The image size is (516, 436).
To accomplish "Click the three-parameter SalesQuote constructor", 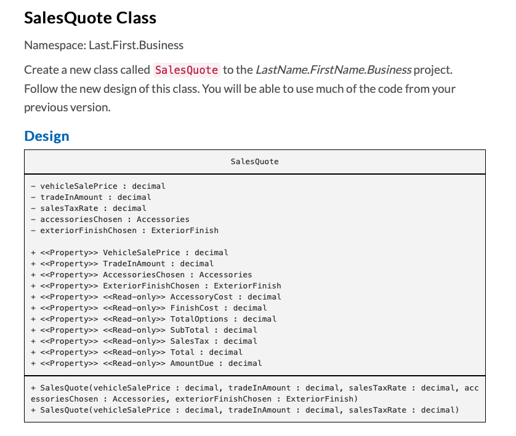I will click(245, 410).
